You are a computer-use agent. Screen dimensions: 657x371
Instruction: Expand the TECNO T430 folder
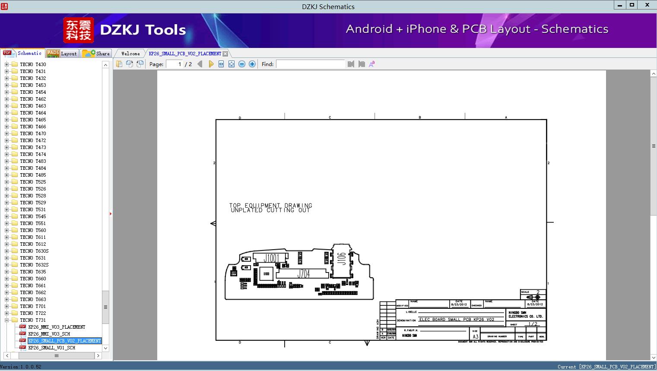coord(6,64)
